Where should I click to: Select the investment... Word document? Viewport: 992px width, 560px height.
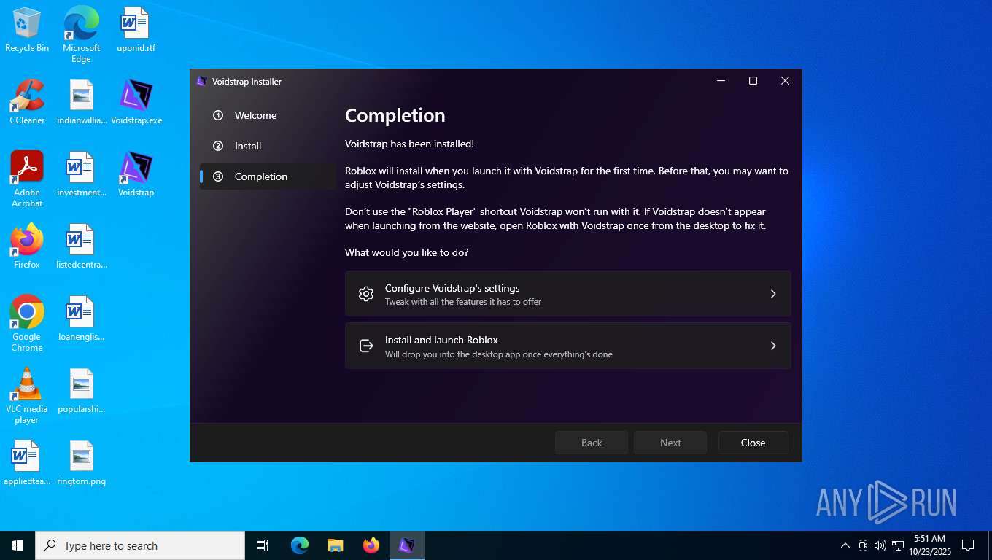(x=81, y=174)
